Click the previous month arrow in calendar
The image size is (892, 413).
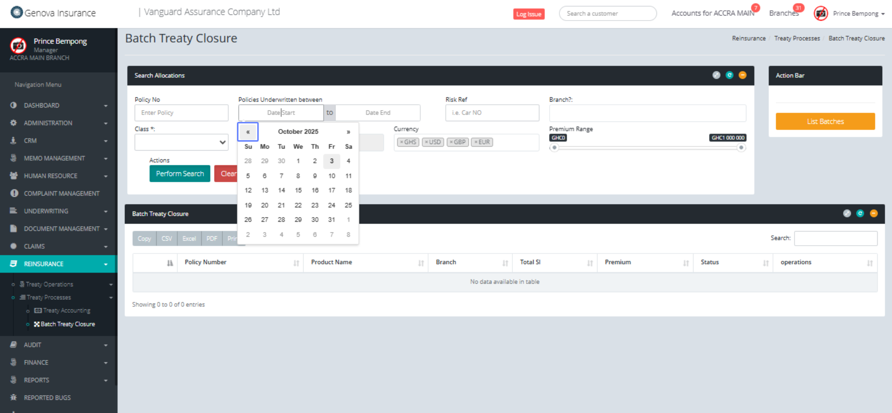[248, 132]
